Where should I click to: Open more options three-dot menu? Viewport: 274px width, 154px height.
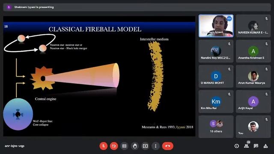[155, 146]
